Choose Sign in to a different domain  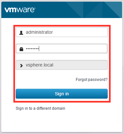pos(40,108)
